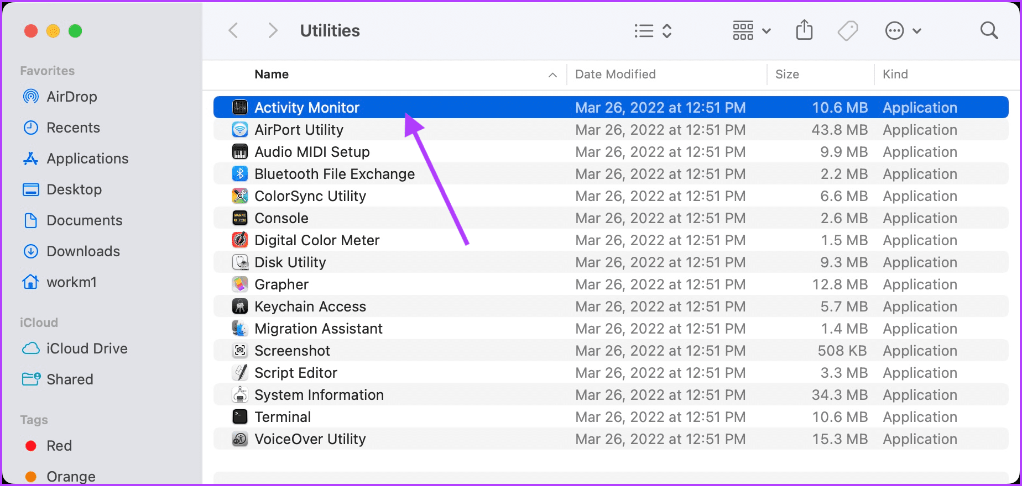Click the Disk Utility icon
This screenshot has height=486, width=1022.
(x=240, y=262)
